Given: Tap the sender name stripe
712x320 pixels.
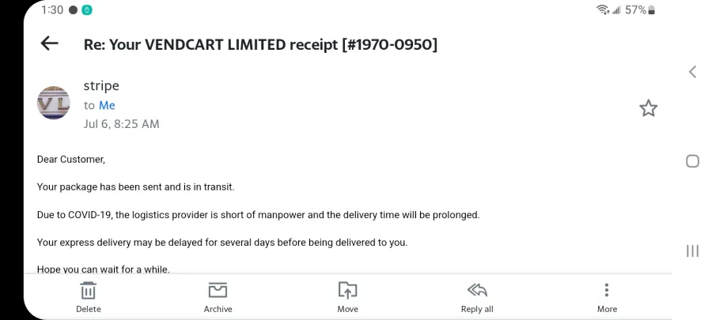Looking at the screenshot, I should (101, 85).
